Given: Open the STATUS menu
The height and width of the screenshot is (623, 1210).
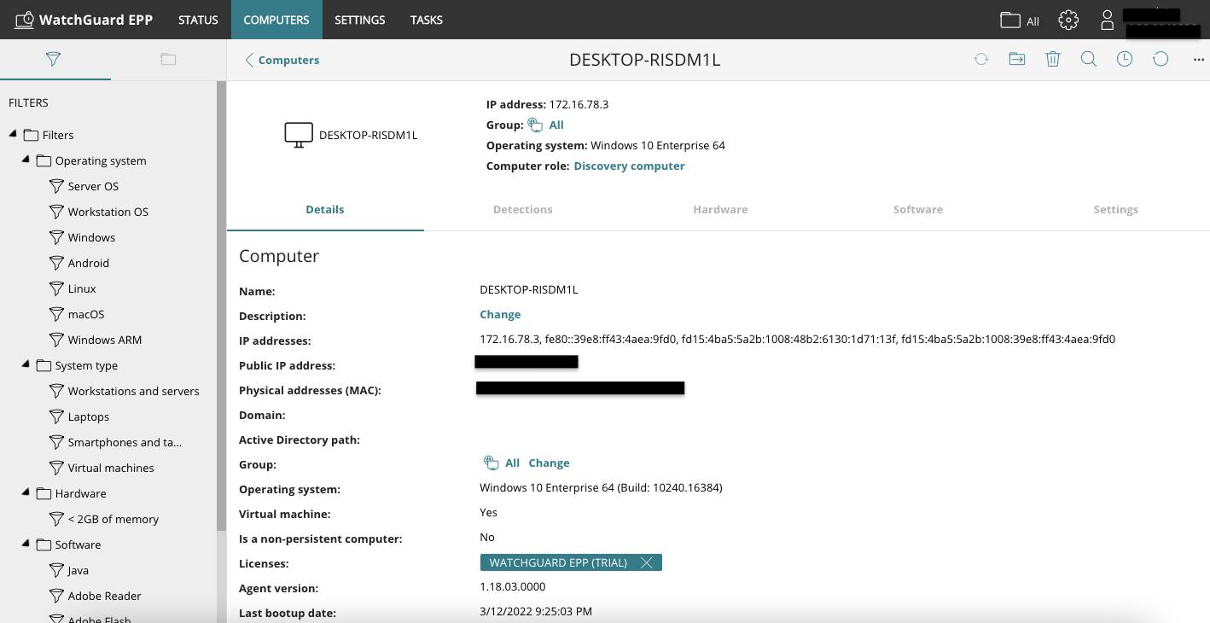Looking at the screenshot, I should pos(198,20).
